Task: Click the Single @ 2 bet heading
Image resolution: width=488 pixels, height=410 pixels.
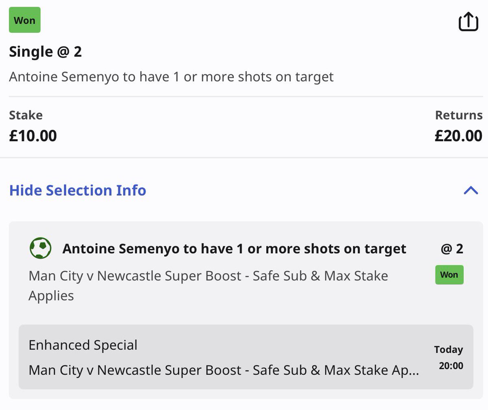Action: point(45,52)
